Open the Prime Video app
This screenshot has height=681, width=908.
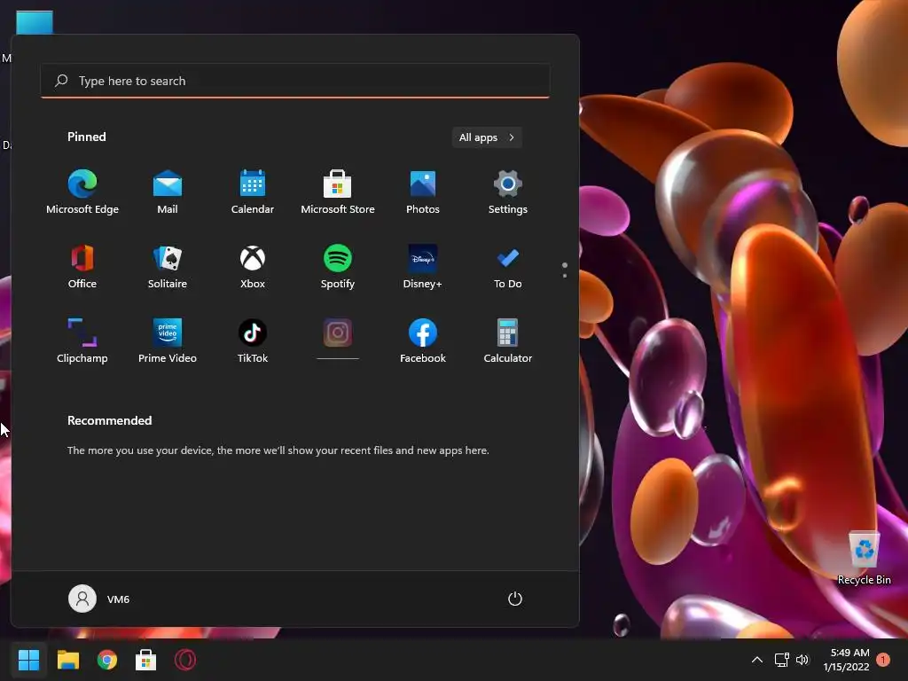coord(168,341)
